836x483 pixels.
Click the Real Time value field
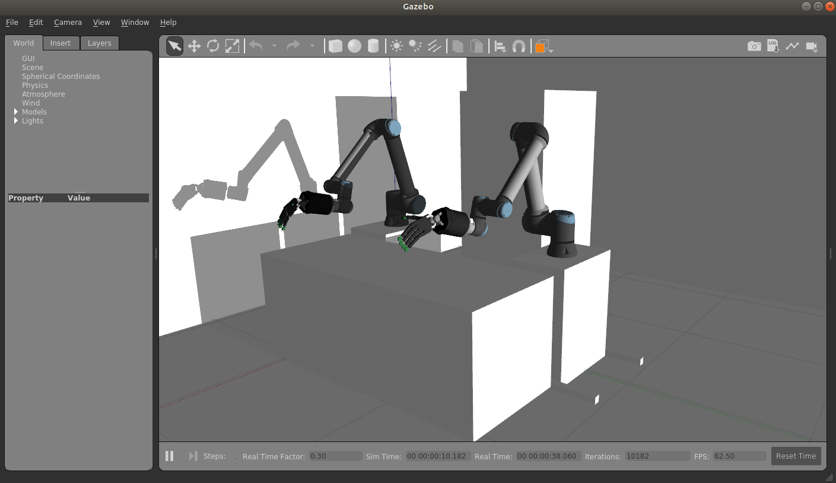coord(548,456)
